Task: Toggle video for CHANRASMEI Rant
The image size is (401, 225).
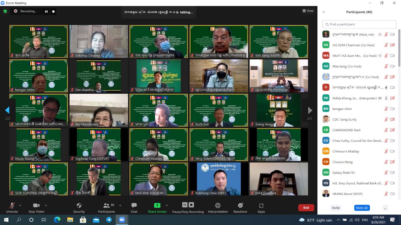Action: [x=392, y=130]
